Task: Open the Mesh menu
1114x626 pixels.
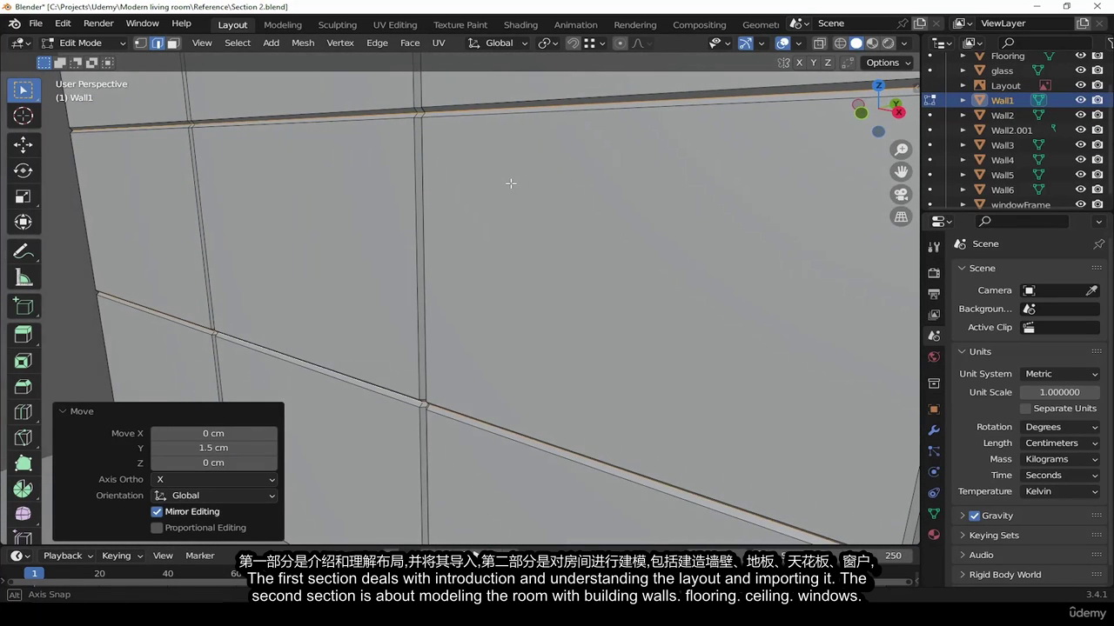Action: click(303, 43)
